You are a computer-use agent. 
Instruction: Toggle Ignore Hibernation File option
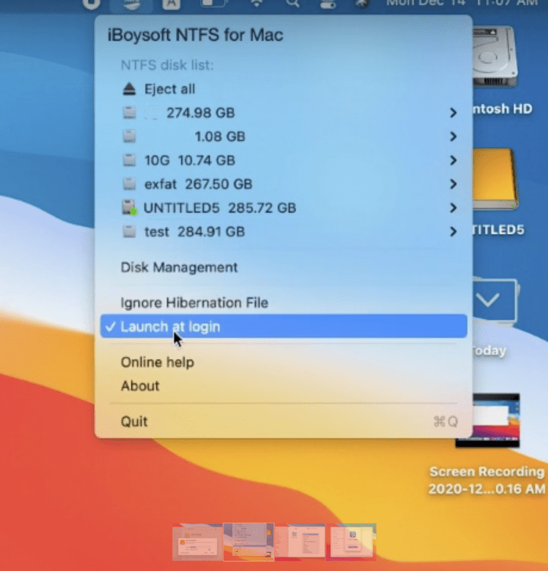click(x=194, y=303)
